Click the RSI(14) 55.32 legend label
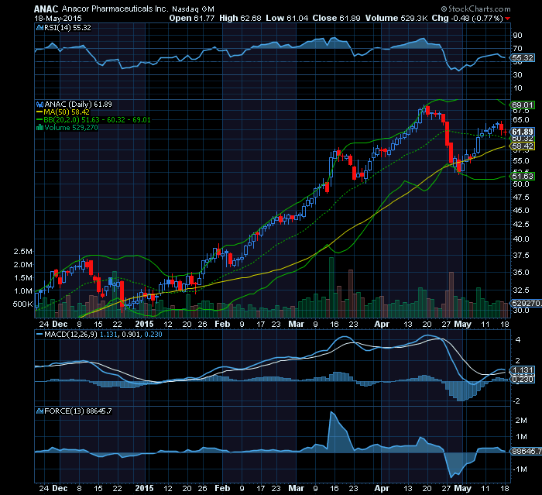Viewport: 542px width, 495px height. coord(67,28)
